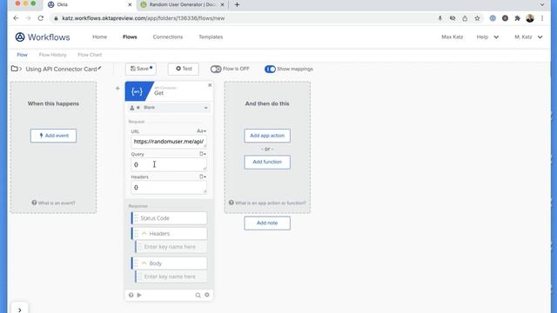Open the Headers field type dropdown
Image resolution: width=557 pixels, height=313 pixels.
point(203,176)
